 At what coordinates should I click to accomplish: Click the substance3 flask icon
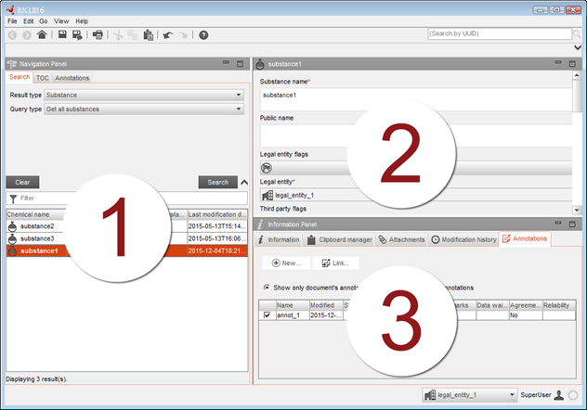point(12,238)
